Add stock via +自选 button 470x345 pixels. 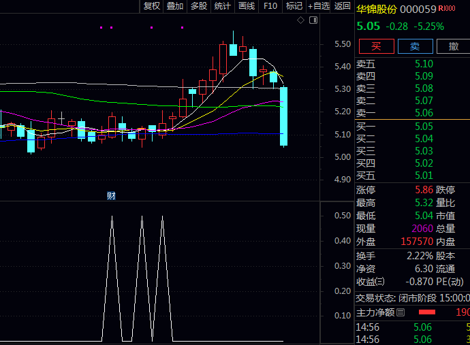point(319,6)
